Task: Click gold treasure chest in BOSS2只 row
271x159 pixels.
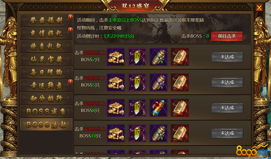Action: tap(116, 57)
